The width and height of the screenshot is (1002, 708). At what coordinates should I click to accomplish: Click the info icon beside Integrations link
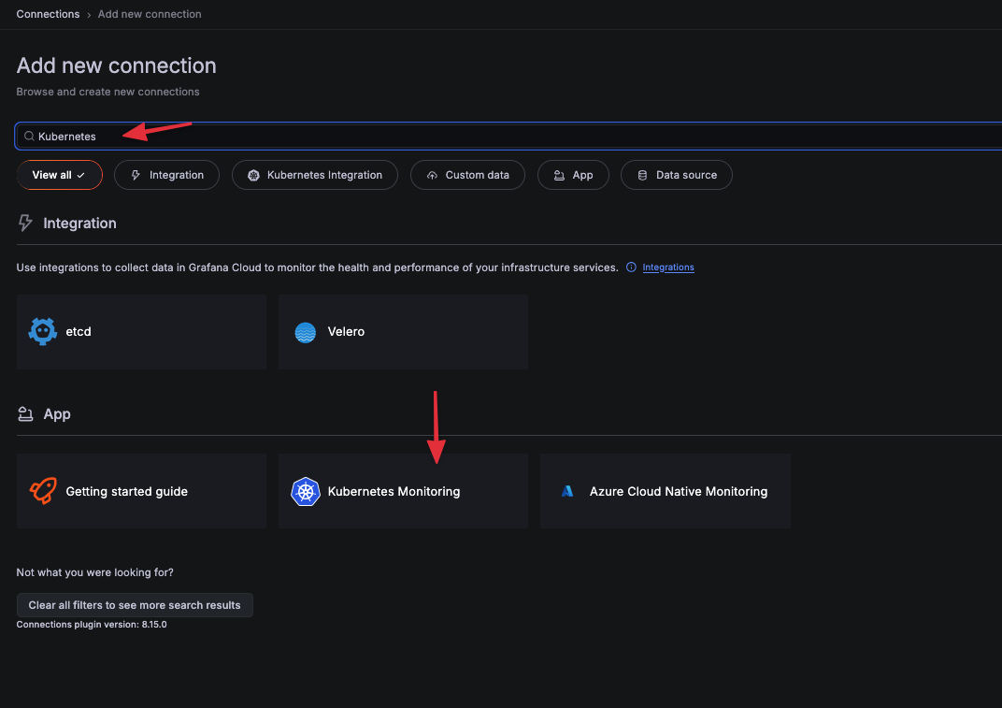[631, 267]
